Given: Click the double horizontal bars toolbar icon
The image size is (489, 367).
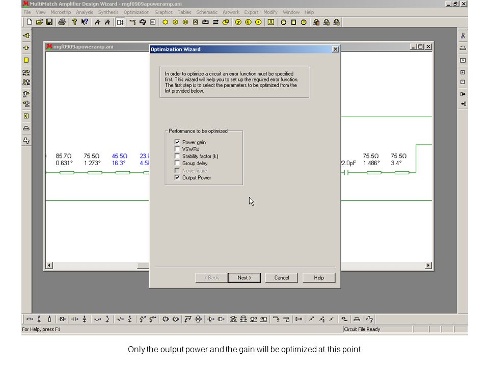Looking at the screenshot, I should 215,22.
